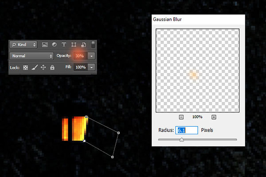Click the right-middle transform handle

click(x=118, y=133)
